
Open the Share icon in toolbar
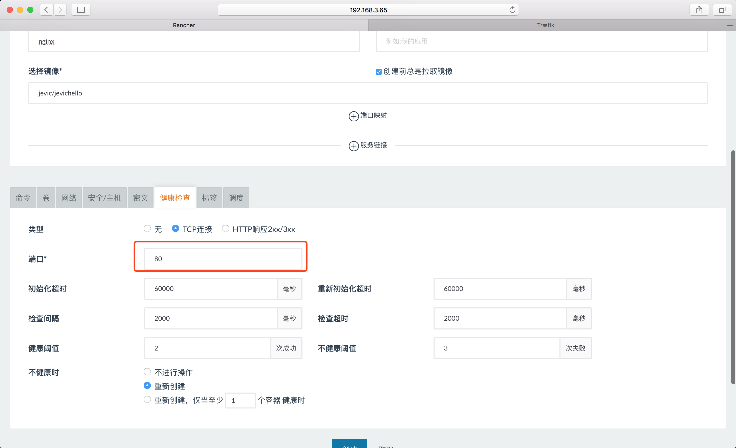point(699,10)
